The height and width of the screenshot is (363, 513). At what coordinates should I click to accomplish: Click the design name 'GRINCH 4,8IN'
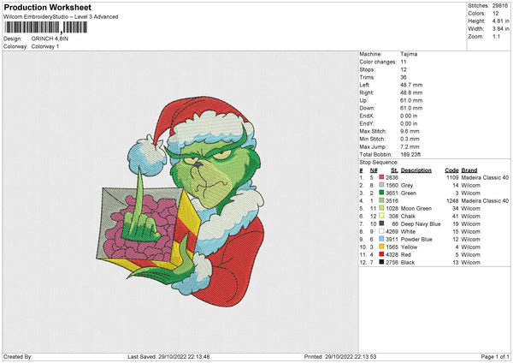(x=50, y=39)
